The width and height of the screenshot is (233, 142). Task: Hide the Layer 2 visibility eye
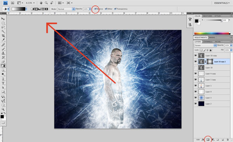click(196, 103)
